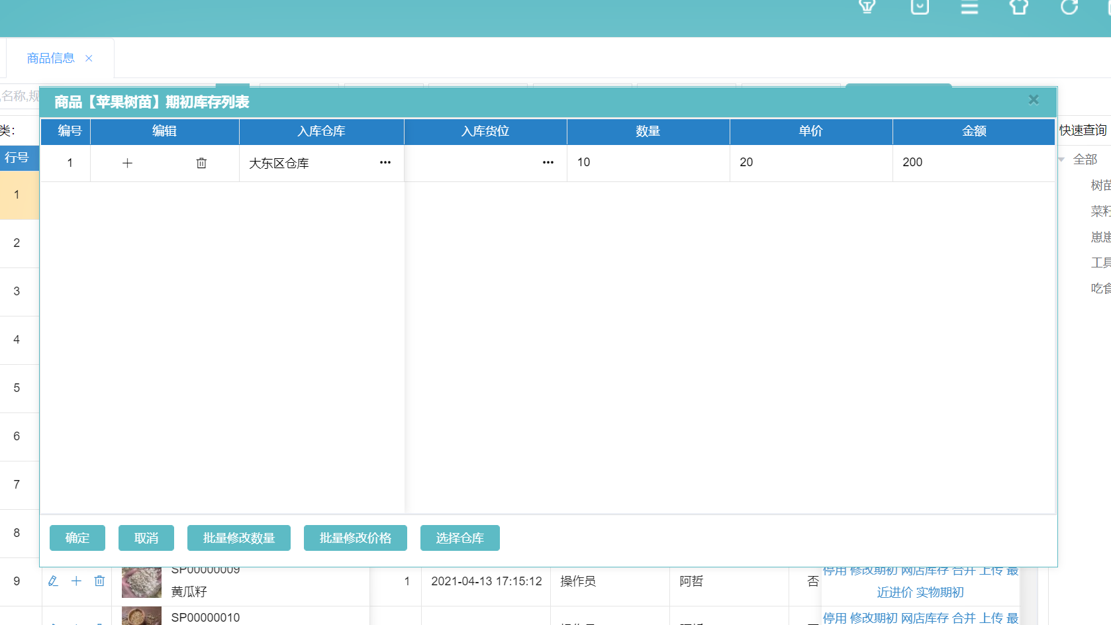Click the shirt theme icon in the top bar
This screenshot has height=625, width=1111.
coord(1019,7)
